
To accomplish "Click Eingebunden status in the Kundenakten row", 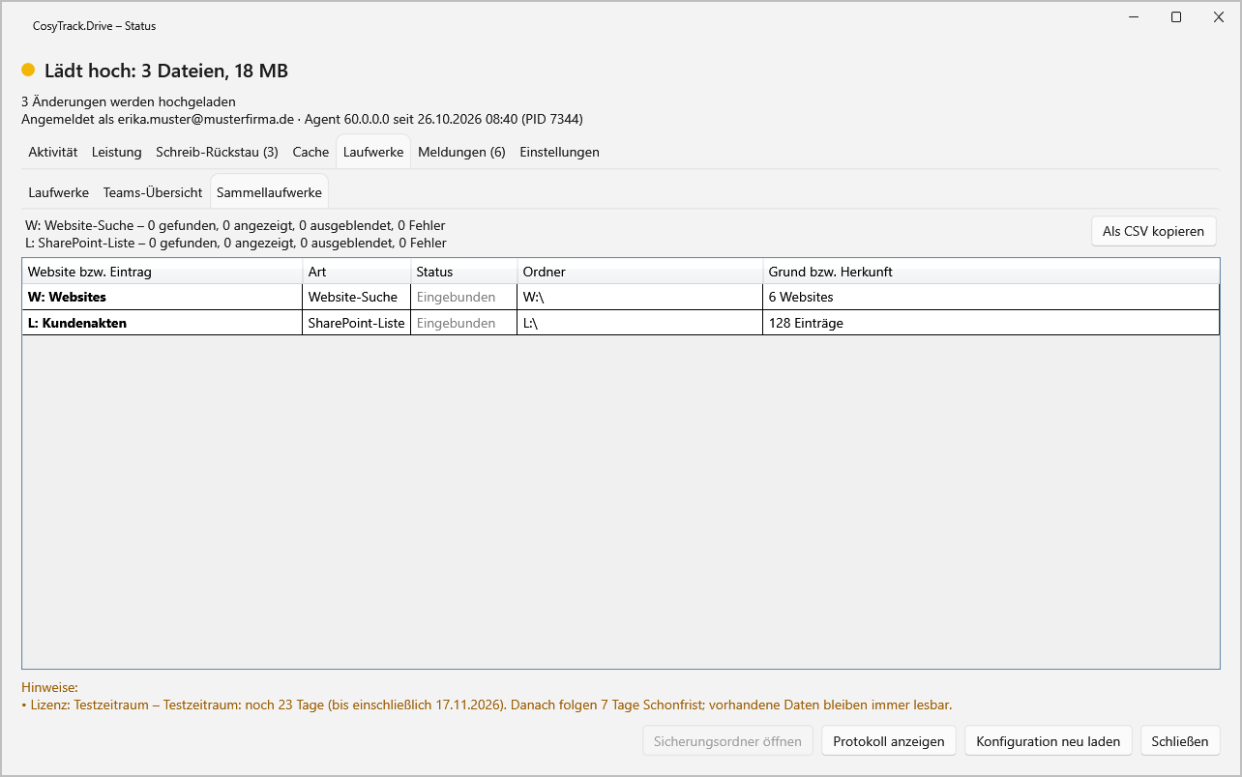I will [464, 323].
